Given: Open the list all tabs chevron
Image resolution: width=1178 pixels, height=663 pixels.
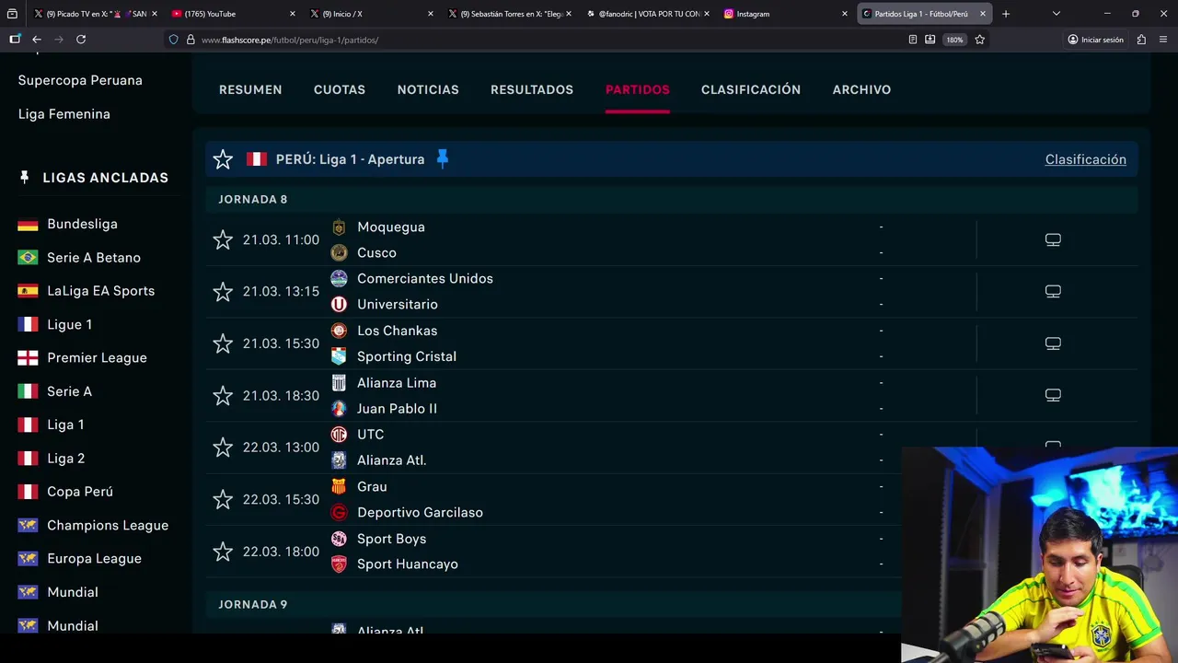Looking at the screenshot, I should tap(1056, 14).
